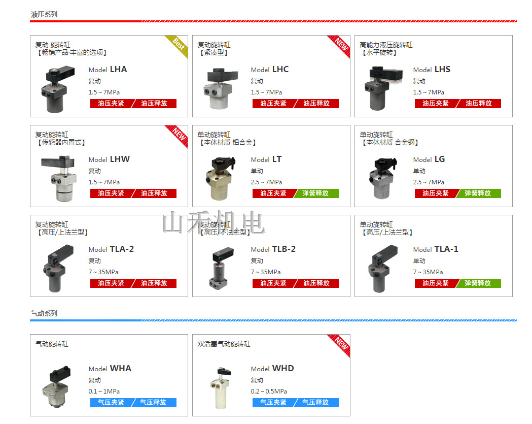532x424 pixels.
Task: Click the NEW ribbon on the WHD card
Action: [340, 344]
